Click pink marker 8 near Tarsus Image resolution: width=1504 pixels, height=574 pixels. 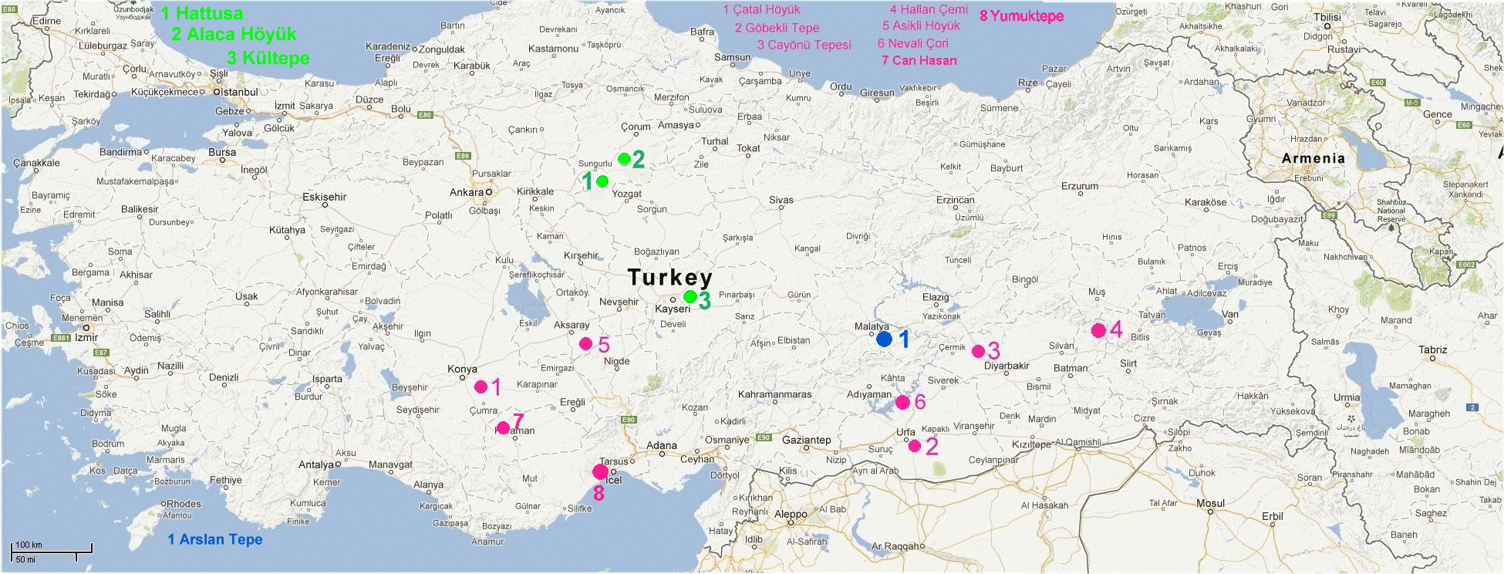pyautogui.click(x=600, y=471)
